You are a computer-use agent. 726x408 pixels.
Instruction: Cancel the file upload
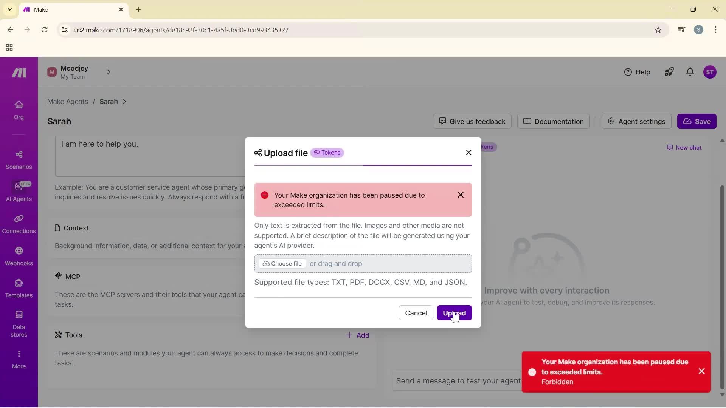[416, 313]
